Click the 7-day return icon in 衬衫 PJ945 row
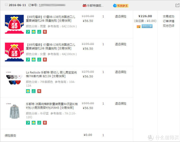Image resolution: width=180 pixels, height=142 pixels. tap(28, 123)
